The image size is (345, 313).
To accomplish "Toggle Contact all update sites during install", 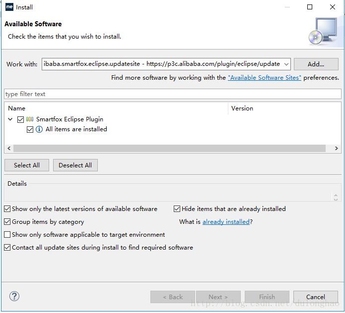I will click(7, 248).
